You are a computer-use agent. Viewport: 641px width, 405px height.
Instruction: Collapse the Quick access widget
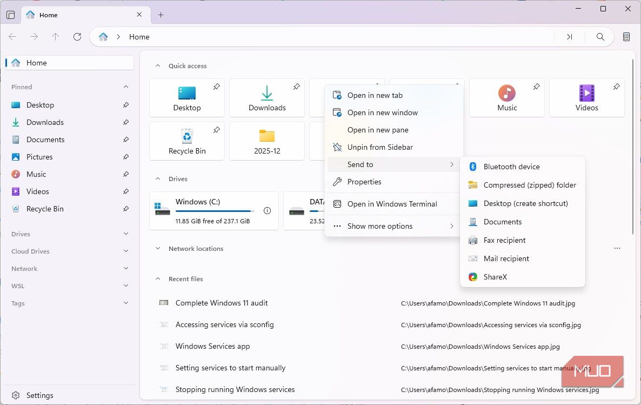click(158, 66)
